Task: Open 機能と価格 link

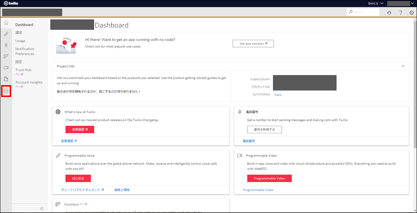Action: (x=122, y=190)
